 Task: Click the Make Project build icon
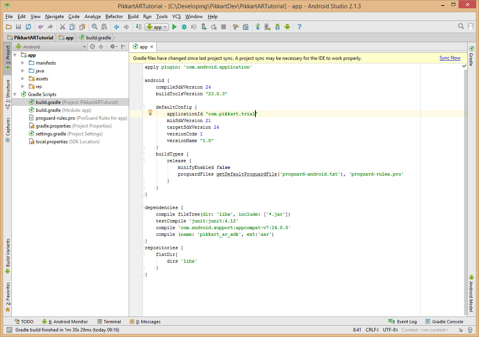click(x=139, y=27)
